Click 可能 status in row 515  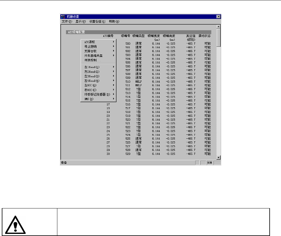208,101
